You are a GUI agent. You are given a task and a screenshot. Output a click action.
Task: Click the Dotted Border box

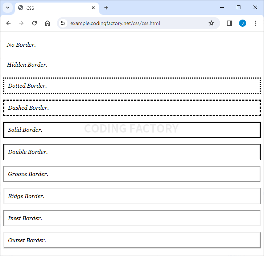point(132,85)
